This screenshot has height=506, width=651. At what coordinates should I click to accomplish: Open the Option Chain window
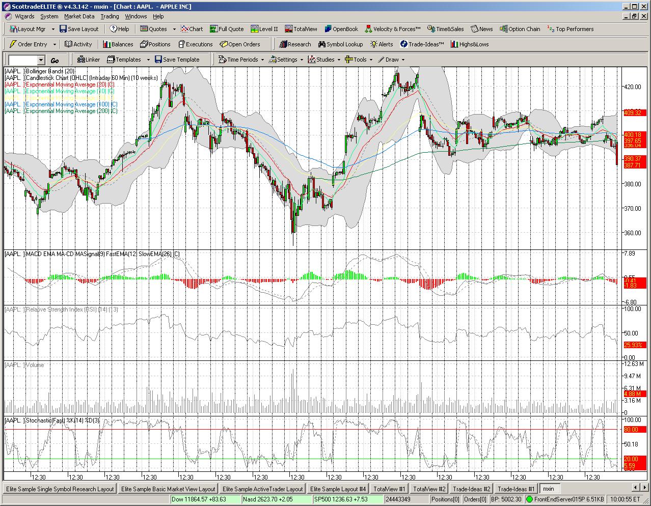[x=520, y=29]
